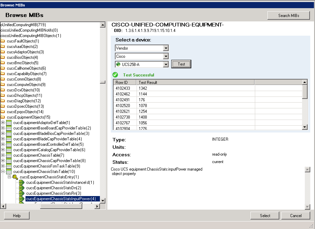315x229 pixels.
Task: Click the cucsAaaObjects(2) folder icon
Action: [3, 47]
